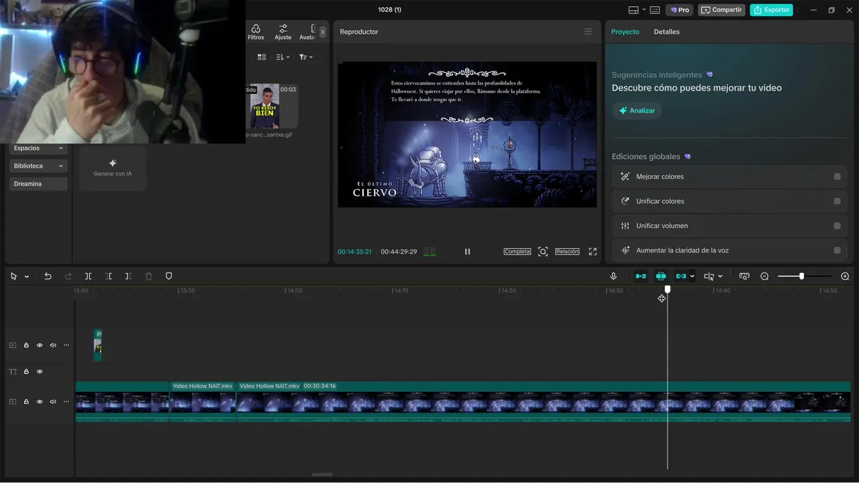The width and height of the screenshot is (859, 483).
Task: Click the Analizar button
Action: point(636,111)
